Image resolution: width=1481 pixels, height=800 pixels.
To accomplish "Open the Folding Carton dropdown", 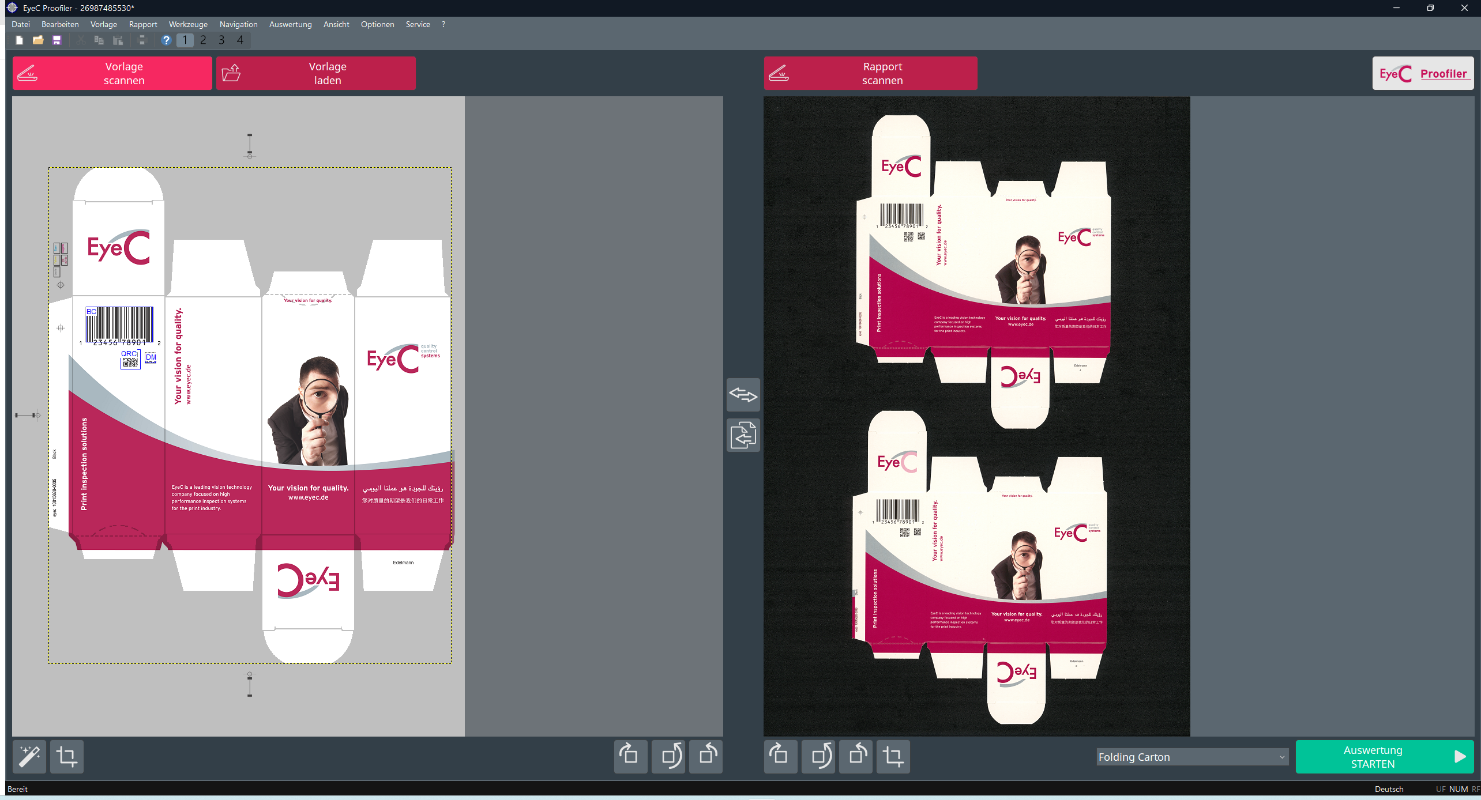I will coord(1192,757).
